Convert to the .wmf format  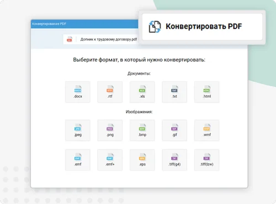[207, 130]
